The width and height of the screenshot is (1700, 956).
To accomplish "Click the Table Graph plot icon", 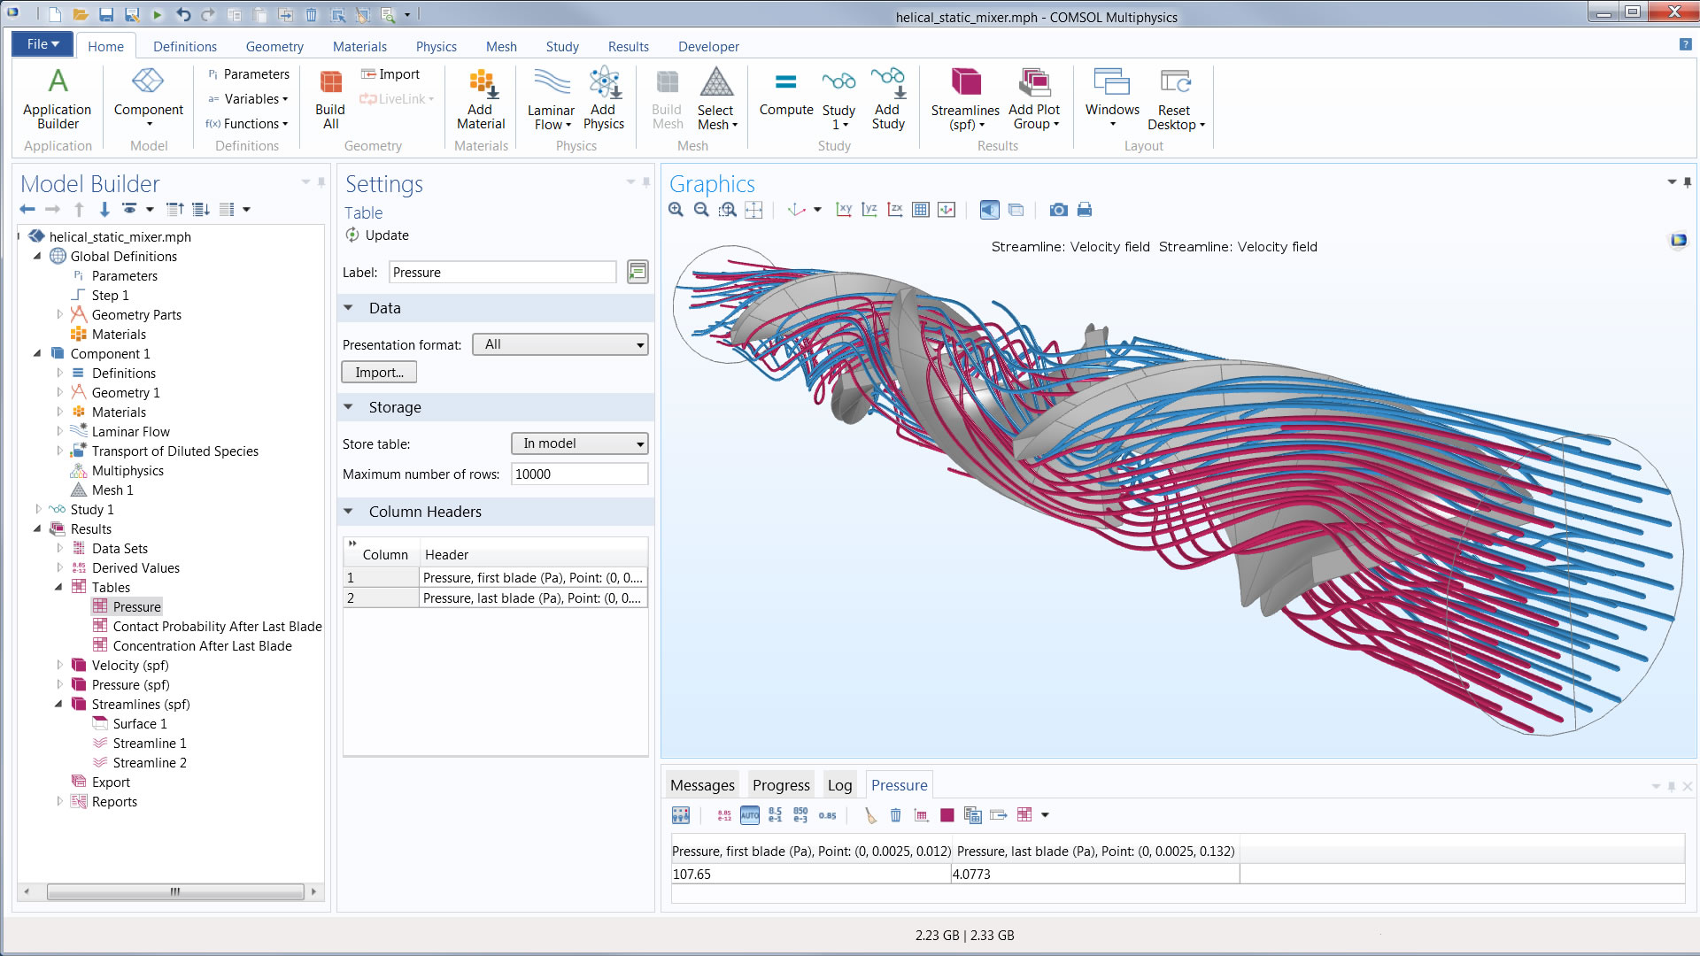I will click(x=922, y=815).
